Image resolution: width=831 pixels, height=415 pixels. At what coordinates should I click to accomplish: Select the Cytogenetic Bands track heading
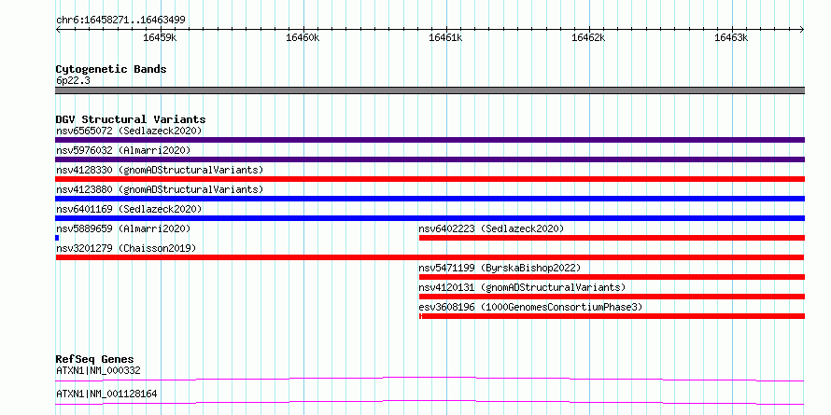(x=111, y=69)
